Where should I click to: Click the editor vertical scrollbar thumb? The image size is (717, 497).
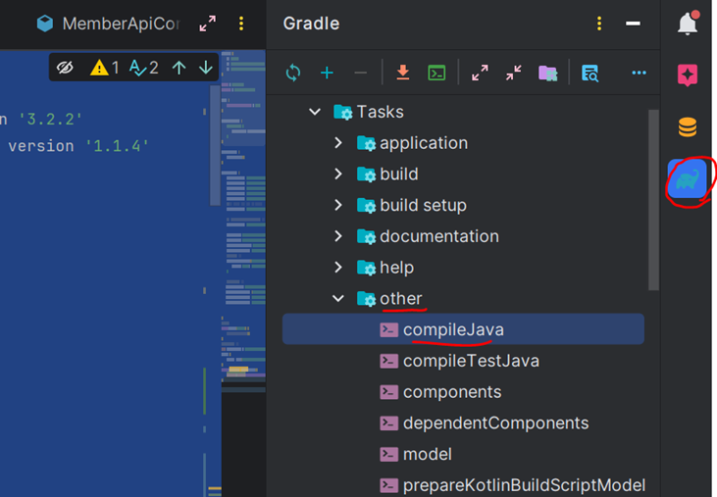pyautogui.click(x=215, y=145)
